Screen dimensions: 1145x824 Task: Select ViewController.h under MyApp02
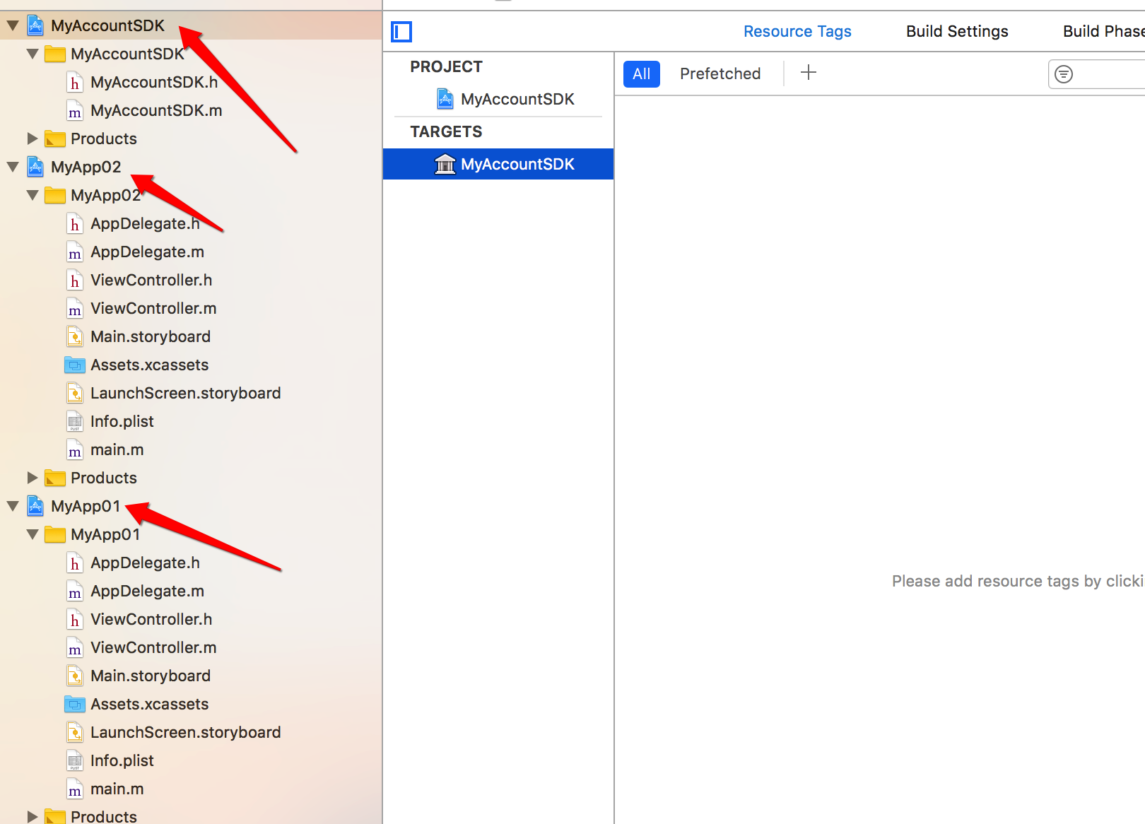pyautogui.click(x=151, y=280)
